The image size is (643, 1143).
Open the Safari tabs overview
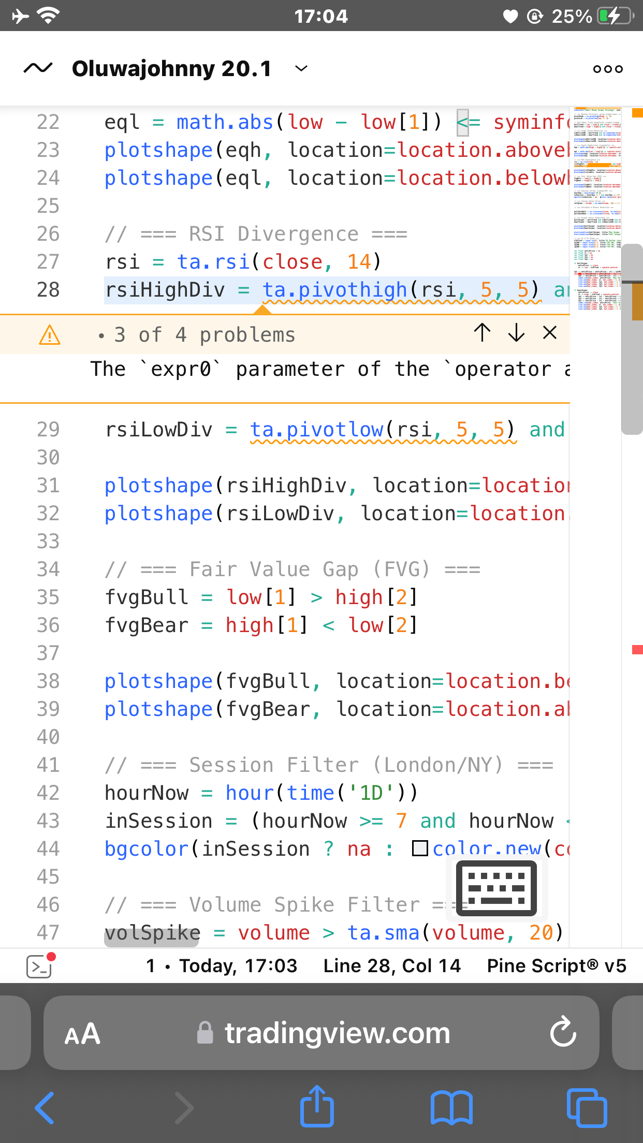click(587, 1108)
